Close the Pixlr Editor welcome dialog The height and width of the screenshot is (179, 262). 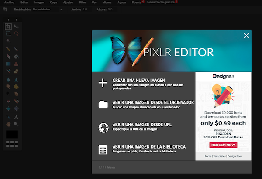246,36
